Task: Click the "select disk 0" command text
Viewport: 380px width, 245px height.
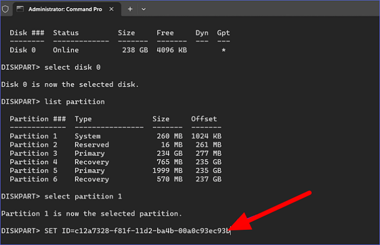Action: [x=73, y=67]
